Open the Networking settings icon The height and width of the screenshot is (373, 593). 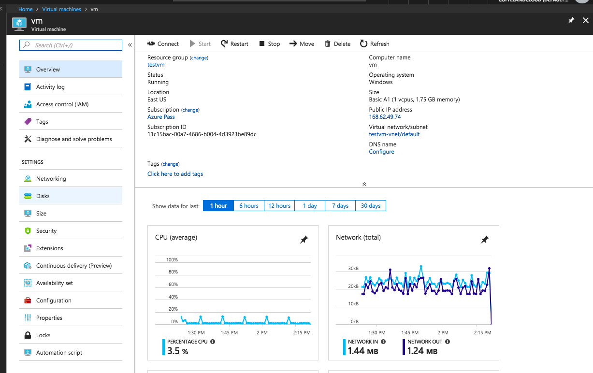[28, 178]
